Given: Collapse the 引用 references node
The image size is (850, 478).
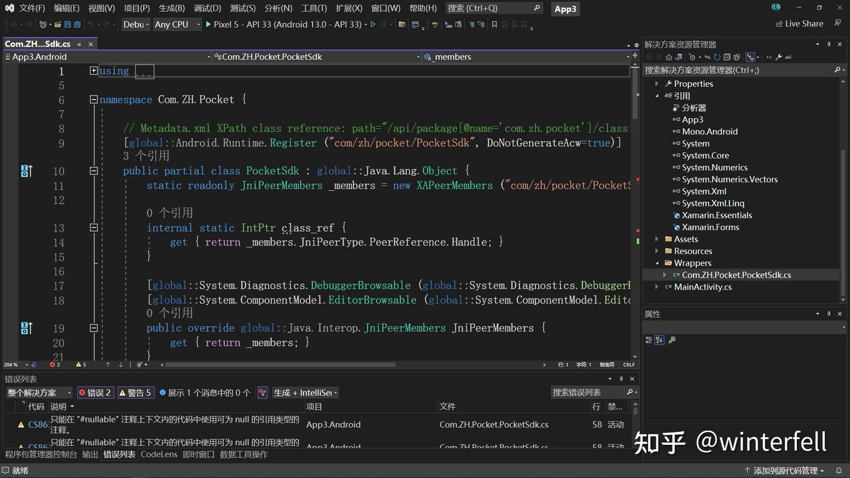Looking at the screenshot, I should click(x=657, y=96).
